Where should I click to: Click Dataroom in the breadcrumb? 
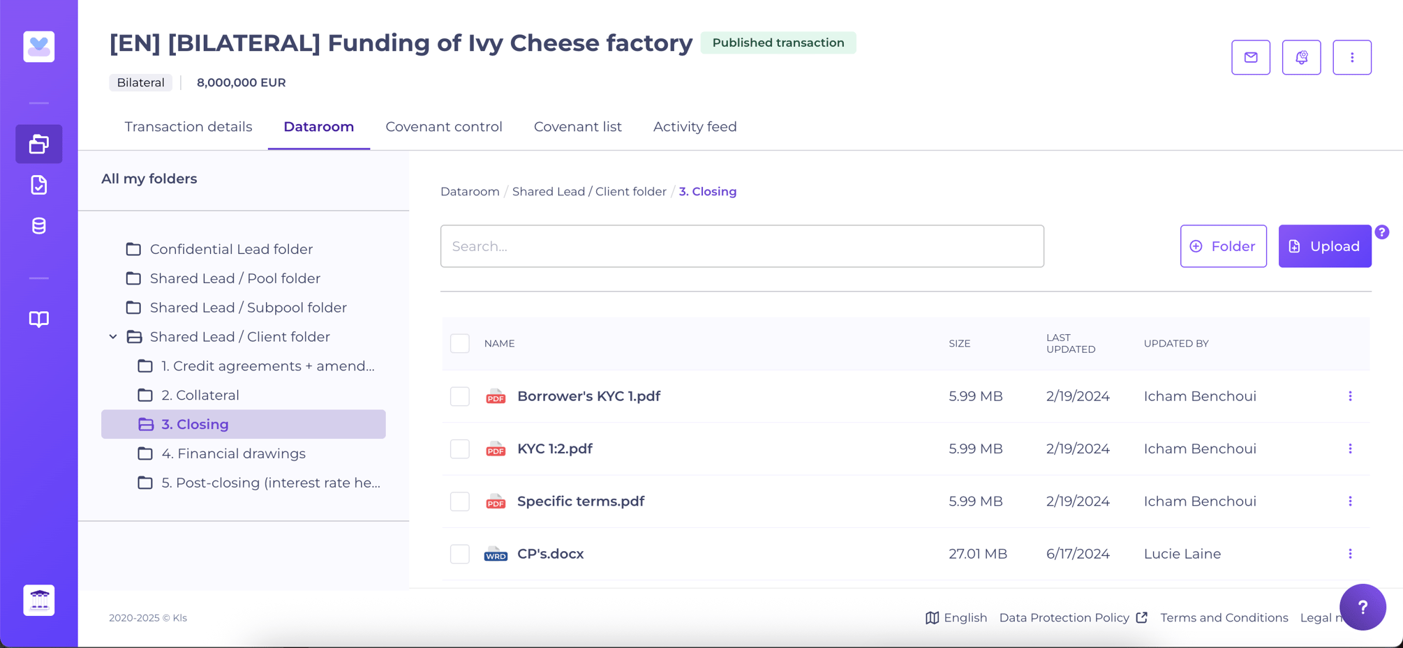click(x=470, y=192)
